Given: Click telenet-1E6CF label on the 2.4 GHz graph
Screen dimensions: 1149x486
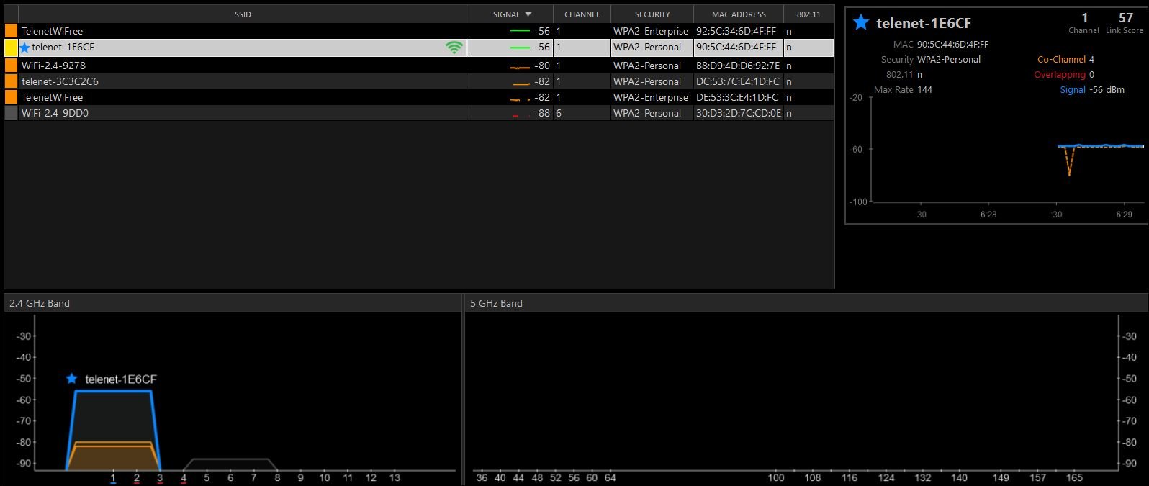Looking at the screenshot, I should pyautogui.click(x=120, y=379).
